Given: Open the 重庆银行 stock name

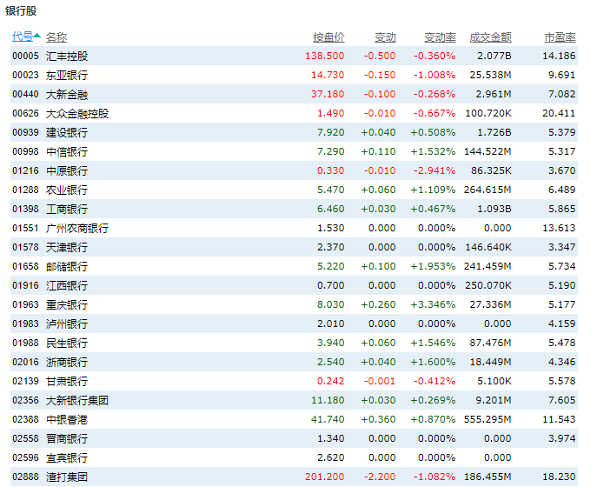Looking at the screenshot, I should coord(67,304).
